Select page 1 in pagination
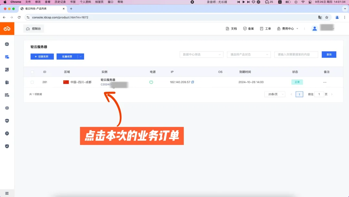The width and height of the screenshot is (349, 197). (x=299, y=94)
